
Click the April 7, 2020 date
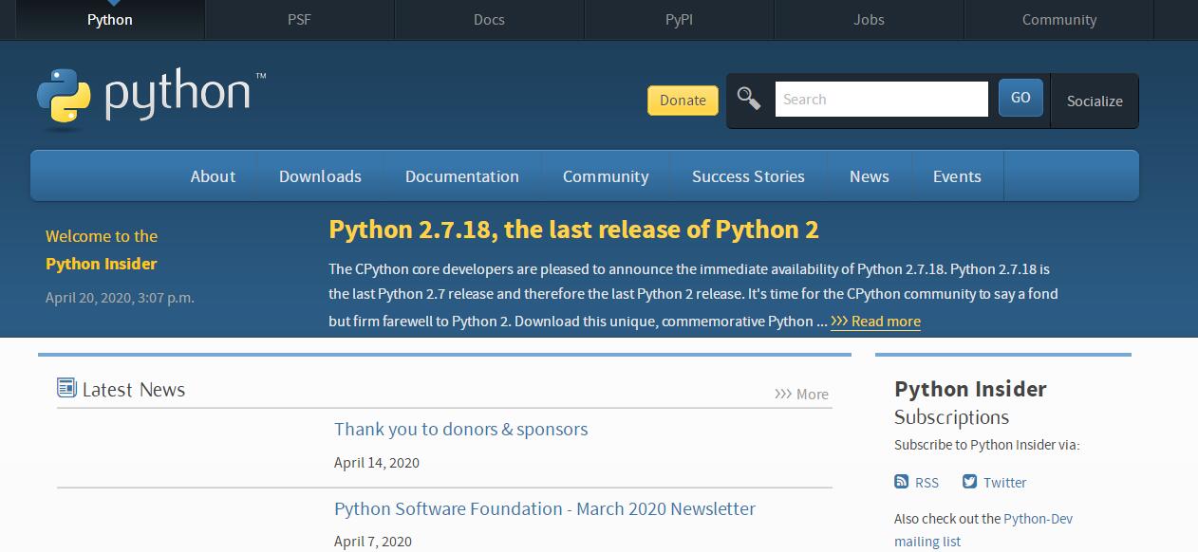pos(373,542)
